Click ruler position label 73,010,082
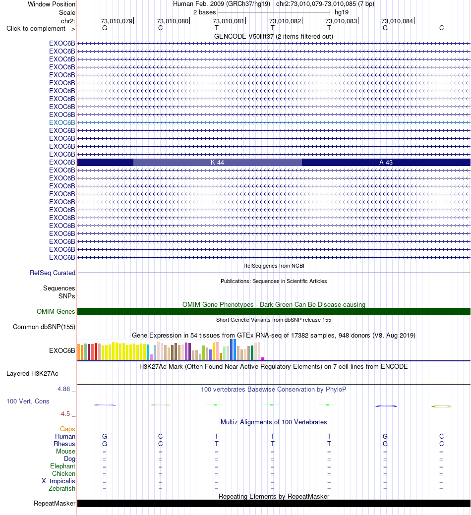471x515 pixels. pos(285,21)
